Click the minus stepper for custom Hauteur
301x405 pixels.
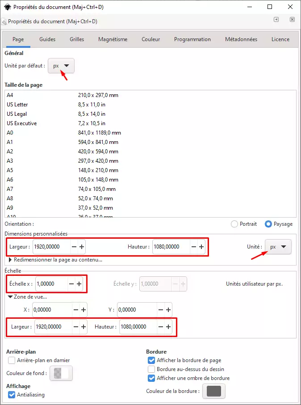[193, 247]
